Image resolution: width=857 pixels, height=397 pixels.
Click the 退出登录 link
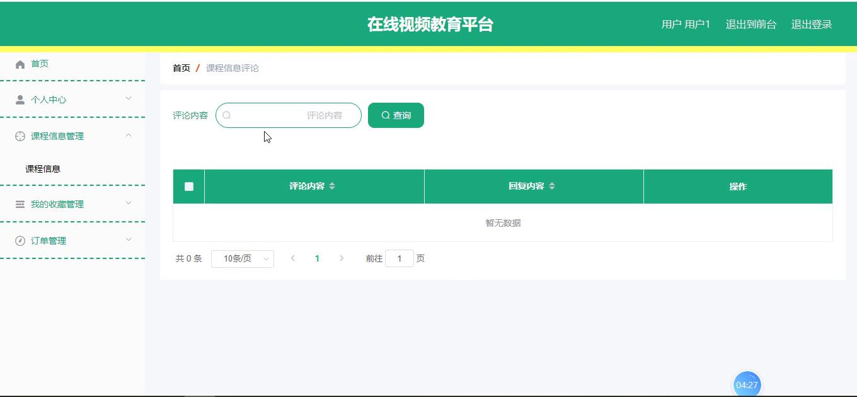point(812,25)
